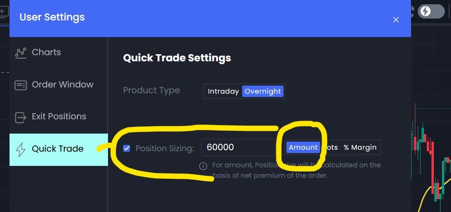Close the User Settings dialog with X
Viewport: 451px width, 212px height.
[x=396, y=19]
